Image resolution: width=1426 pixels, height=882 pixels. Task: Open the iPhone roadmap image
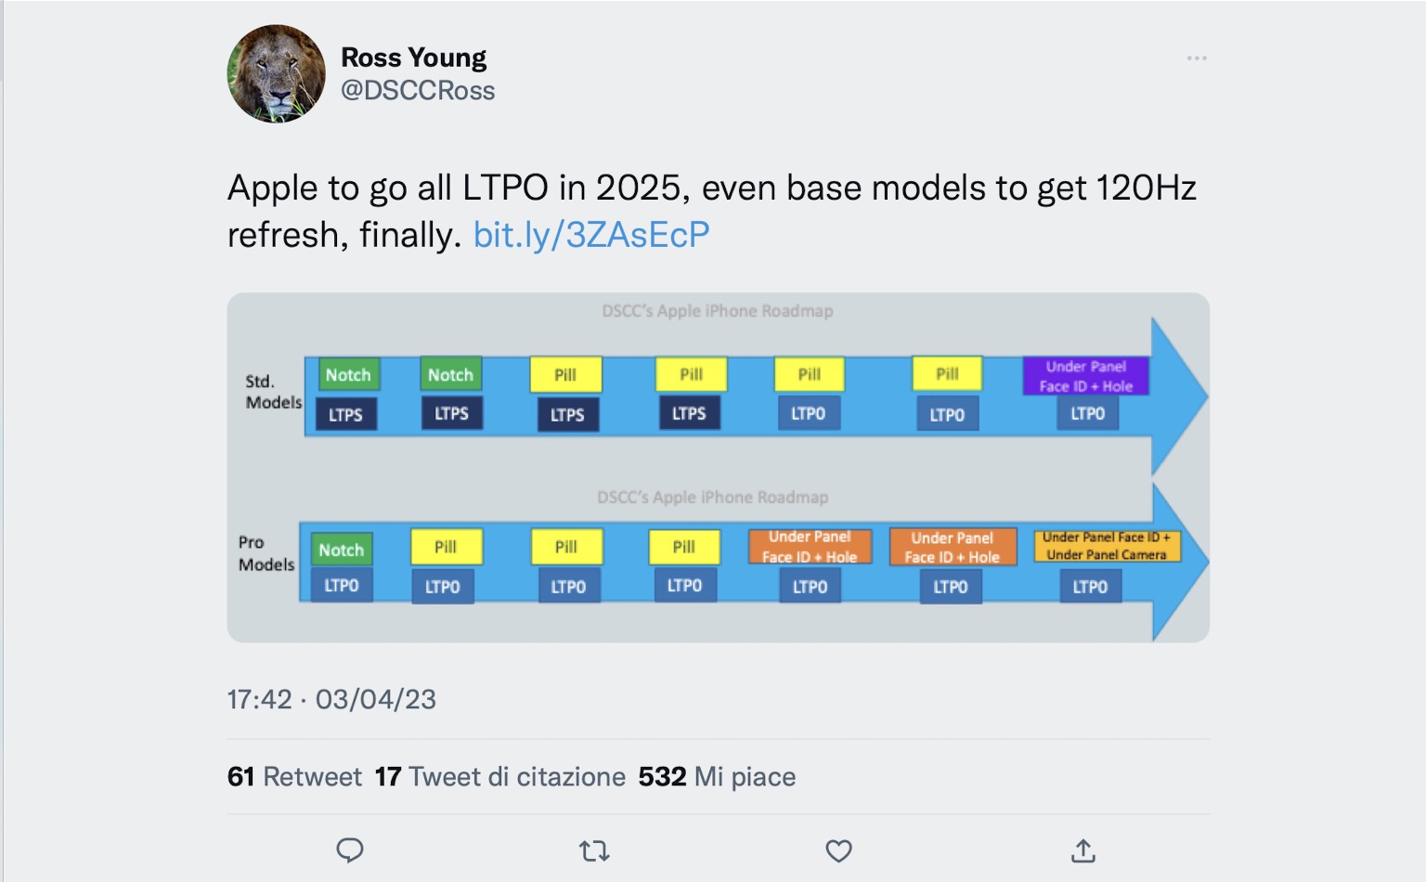coord(718,467)
